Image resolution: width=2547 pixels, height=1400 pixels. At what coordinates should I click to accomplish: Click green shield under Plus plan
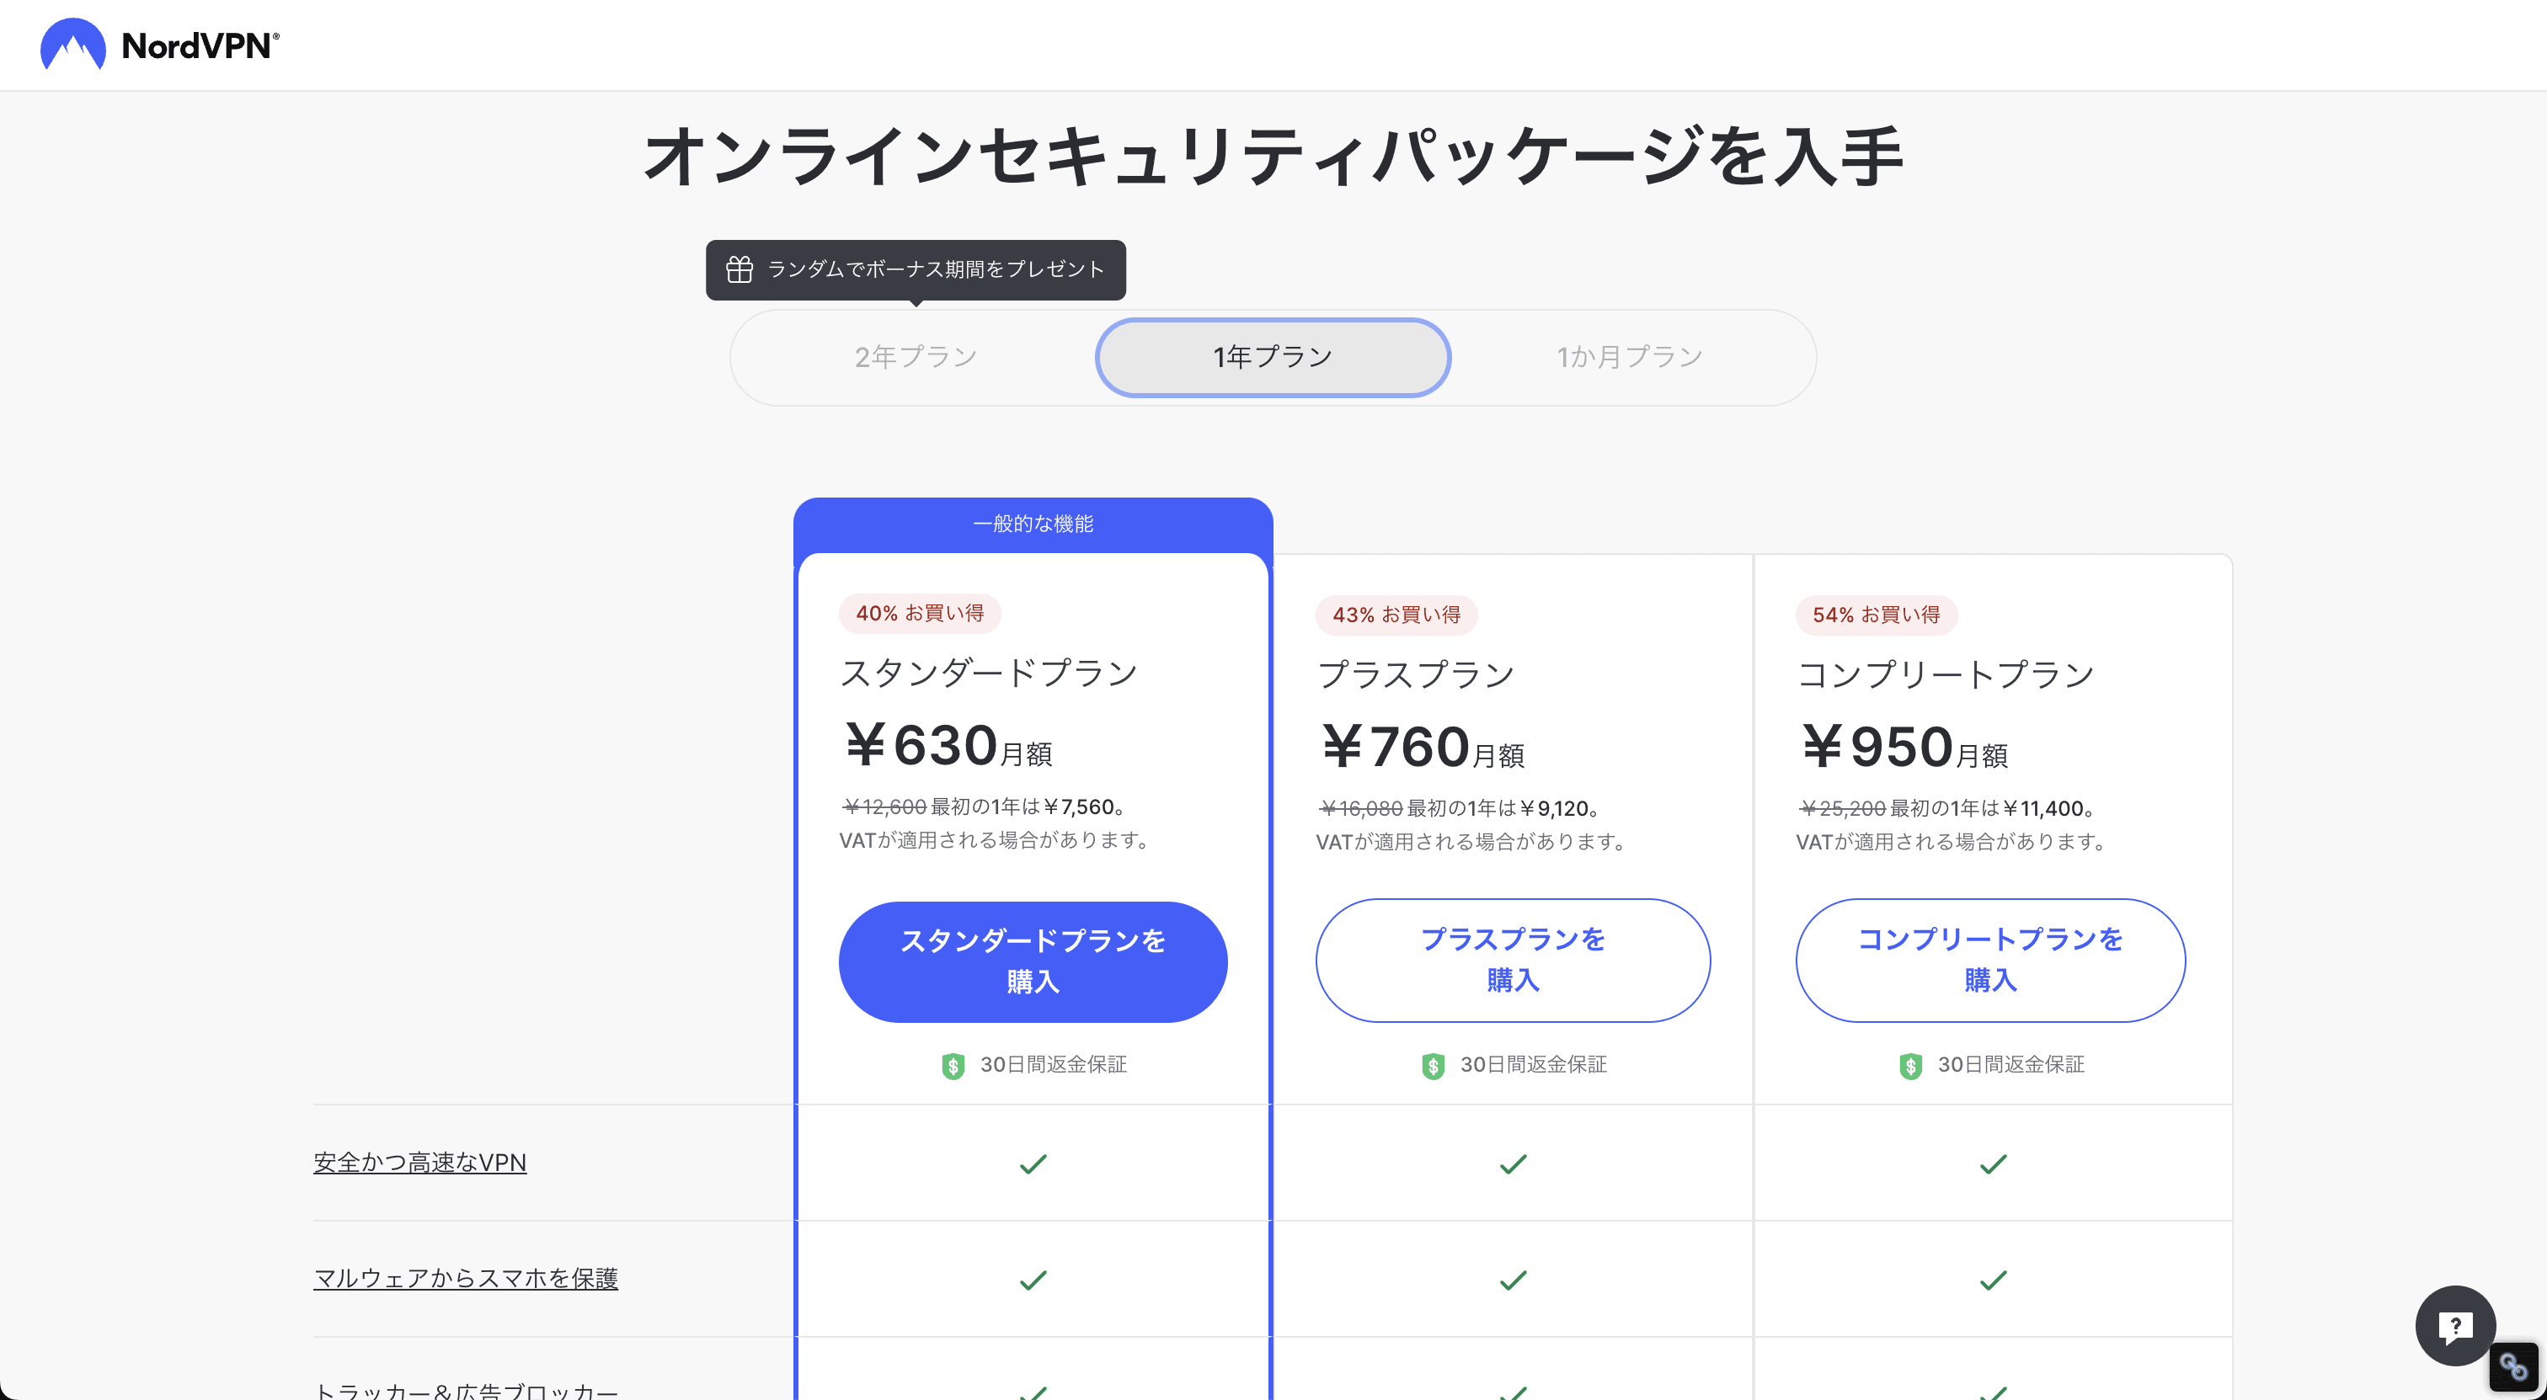pos(1433,1065)
